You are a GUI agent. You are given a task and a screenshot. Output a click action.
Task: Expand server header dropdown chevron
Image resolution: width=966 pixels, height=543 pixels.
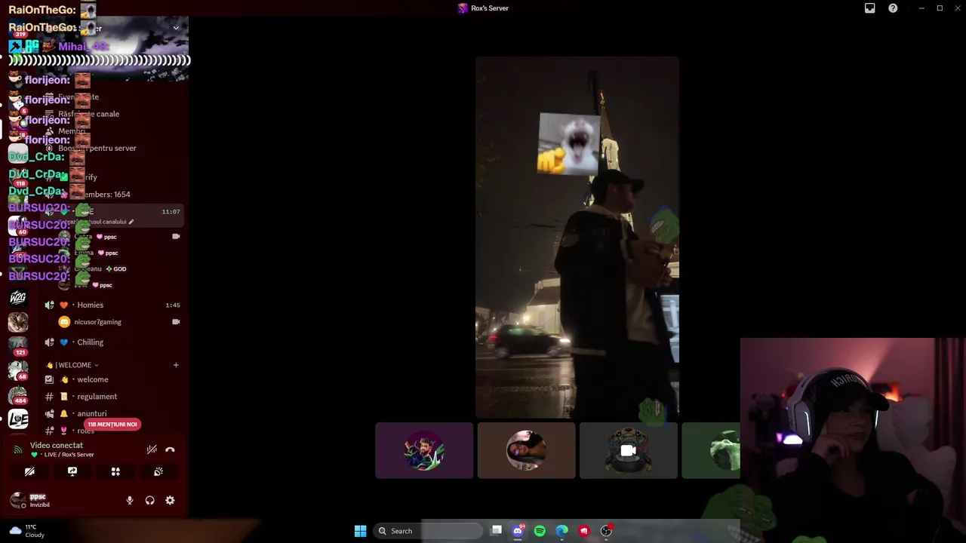[176, 28]
